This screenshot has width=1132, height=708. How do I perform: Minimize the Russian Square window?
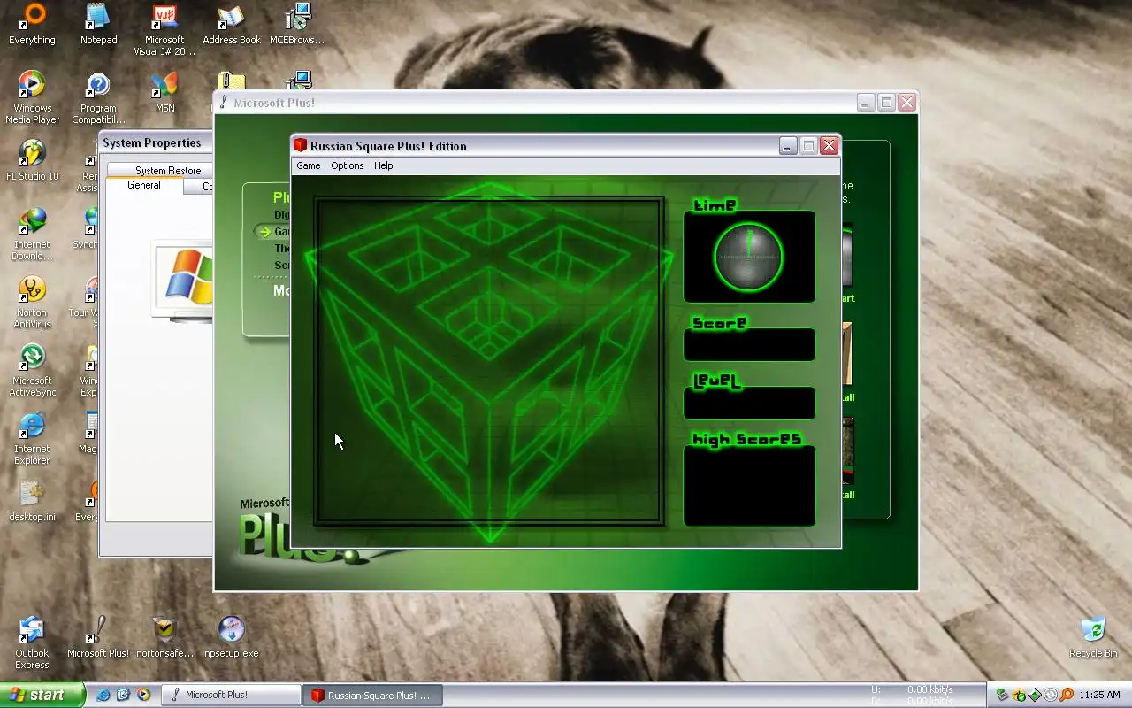788,146
